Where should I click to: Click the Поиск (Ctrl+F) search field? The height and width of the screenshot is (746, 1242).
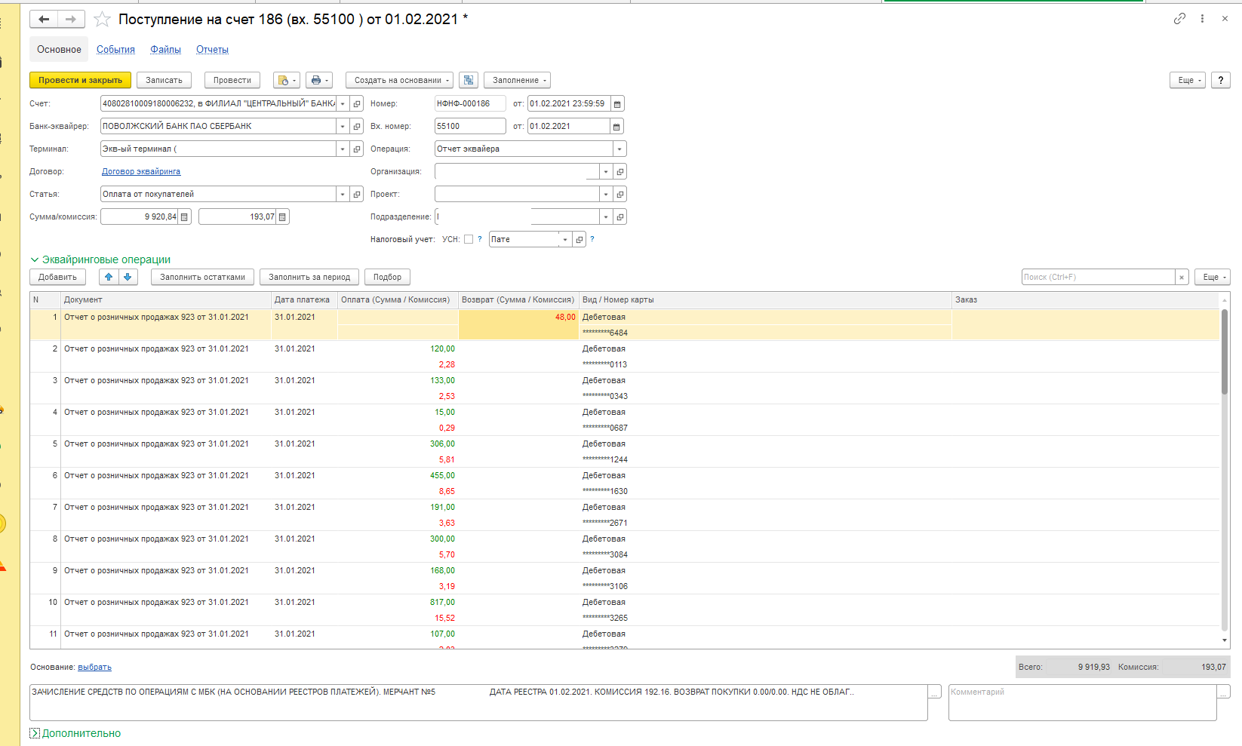1098,277
